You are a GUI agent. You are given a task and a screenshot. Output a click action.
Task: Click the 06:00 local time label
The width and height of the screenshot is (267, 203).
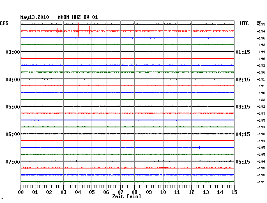point(13,134)
